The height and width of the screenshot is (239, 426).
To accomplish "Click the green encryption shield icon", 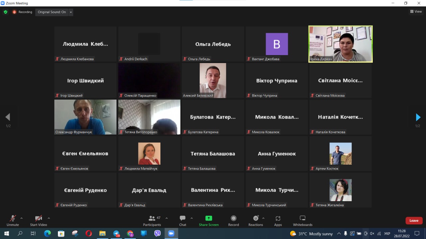I will coord(5,12).
